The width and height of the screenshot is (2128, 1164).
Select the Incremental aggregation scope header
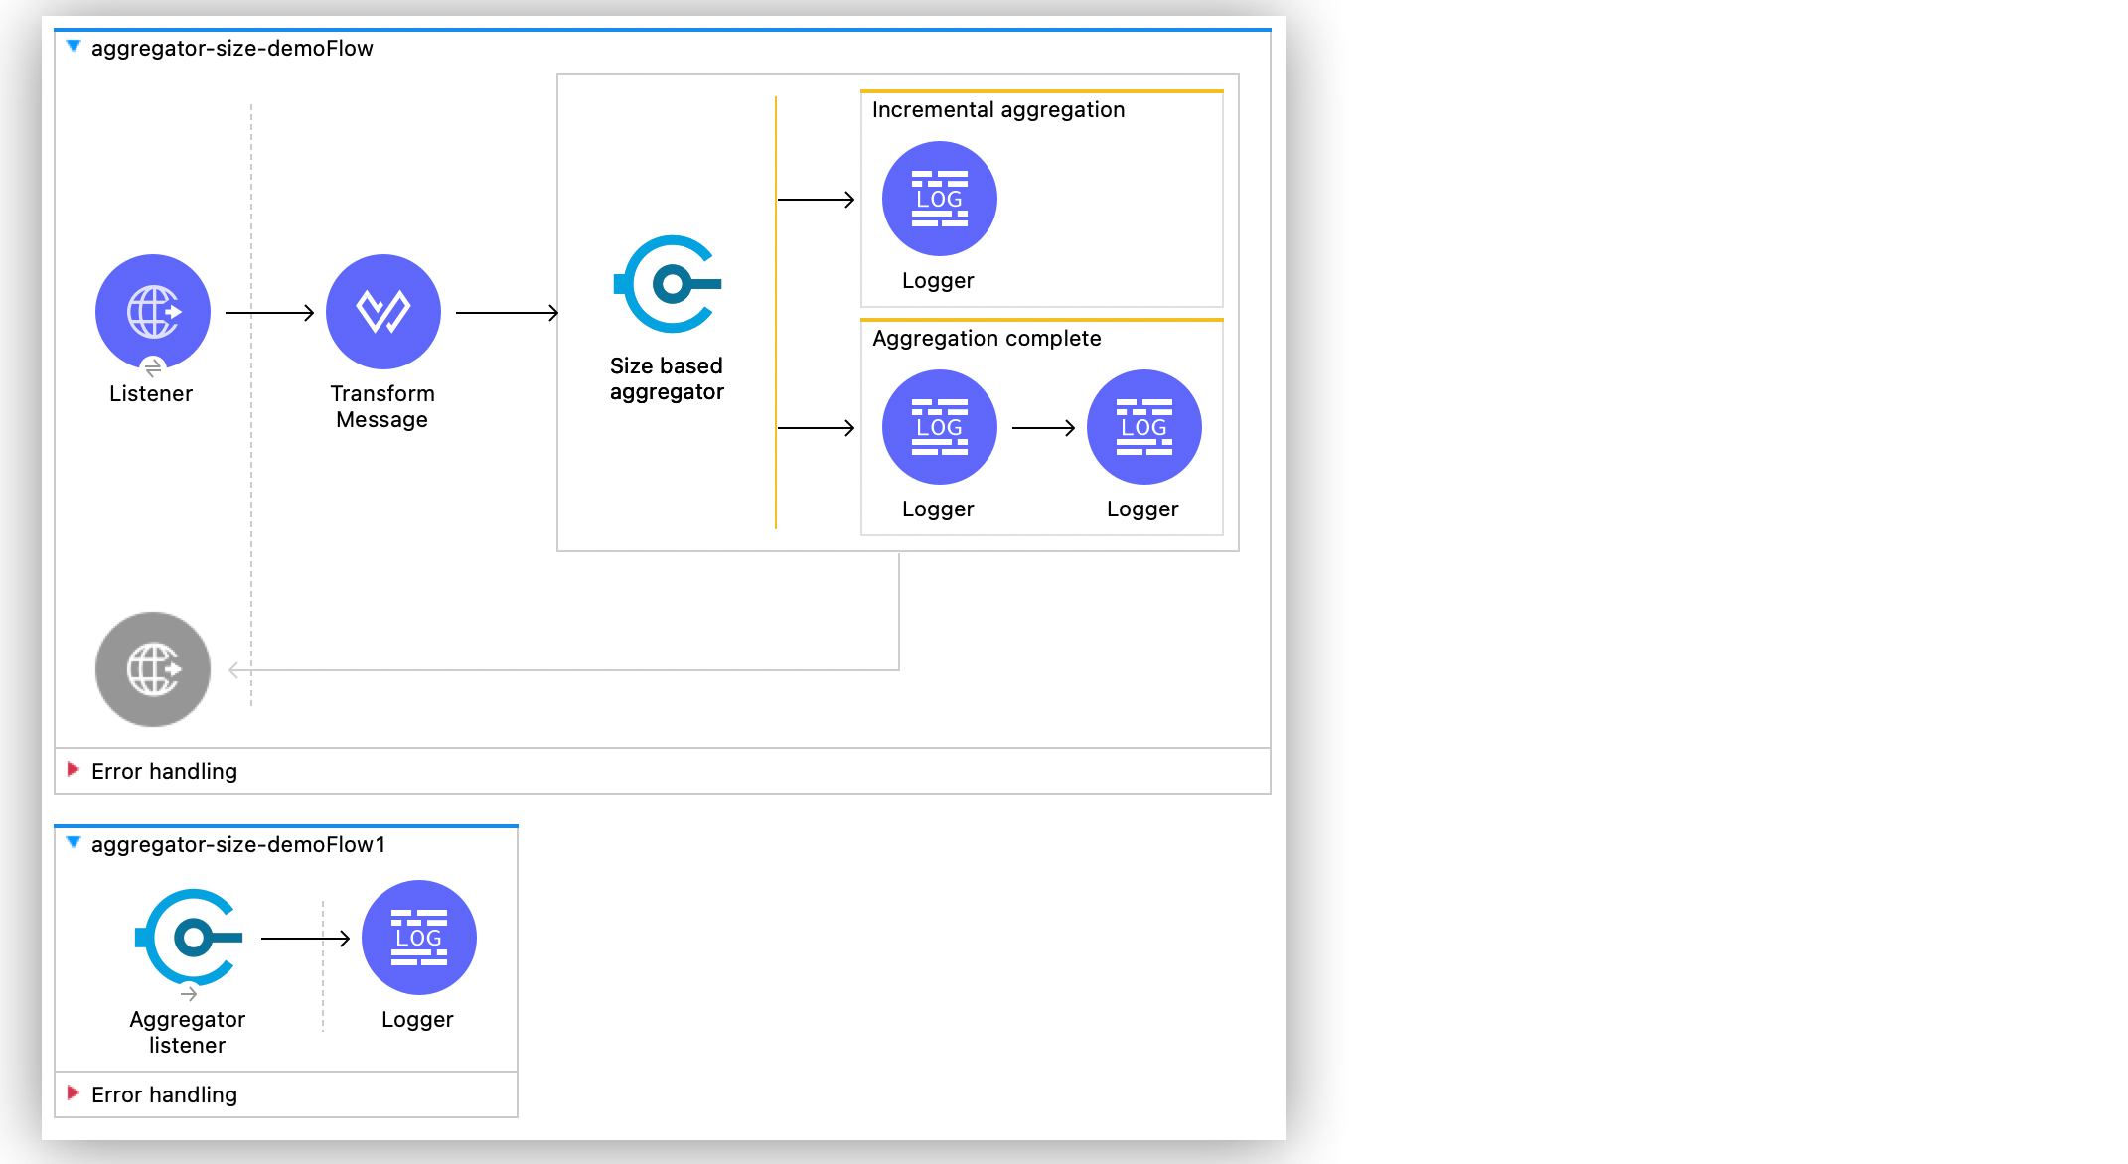(997, 109)
